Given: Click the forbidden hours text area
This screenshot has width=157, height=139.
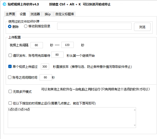Looking at the screenshot, I should [72, 118].
